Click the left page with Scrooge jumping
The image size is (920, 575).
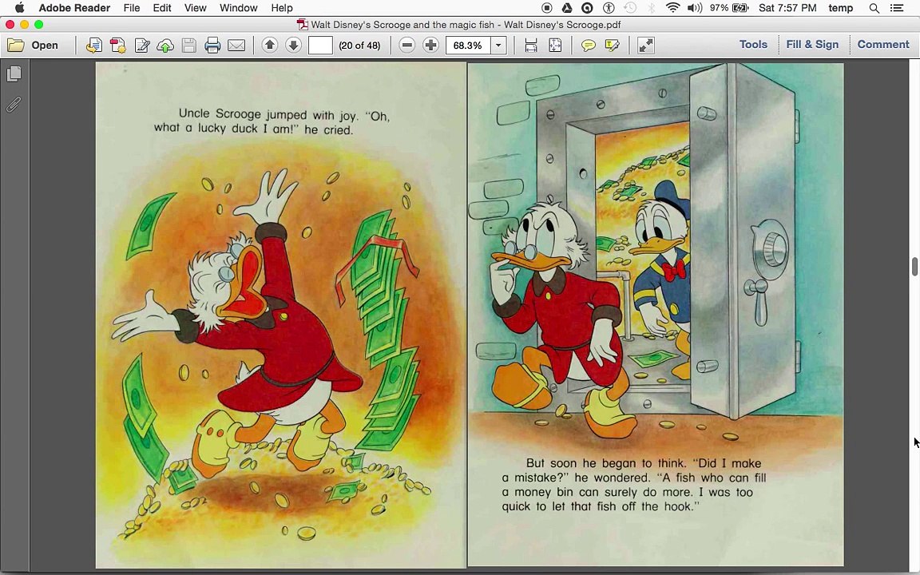[280, 315]
